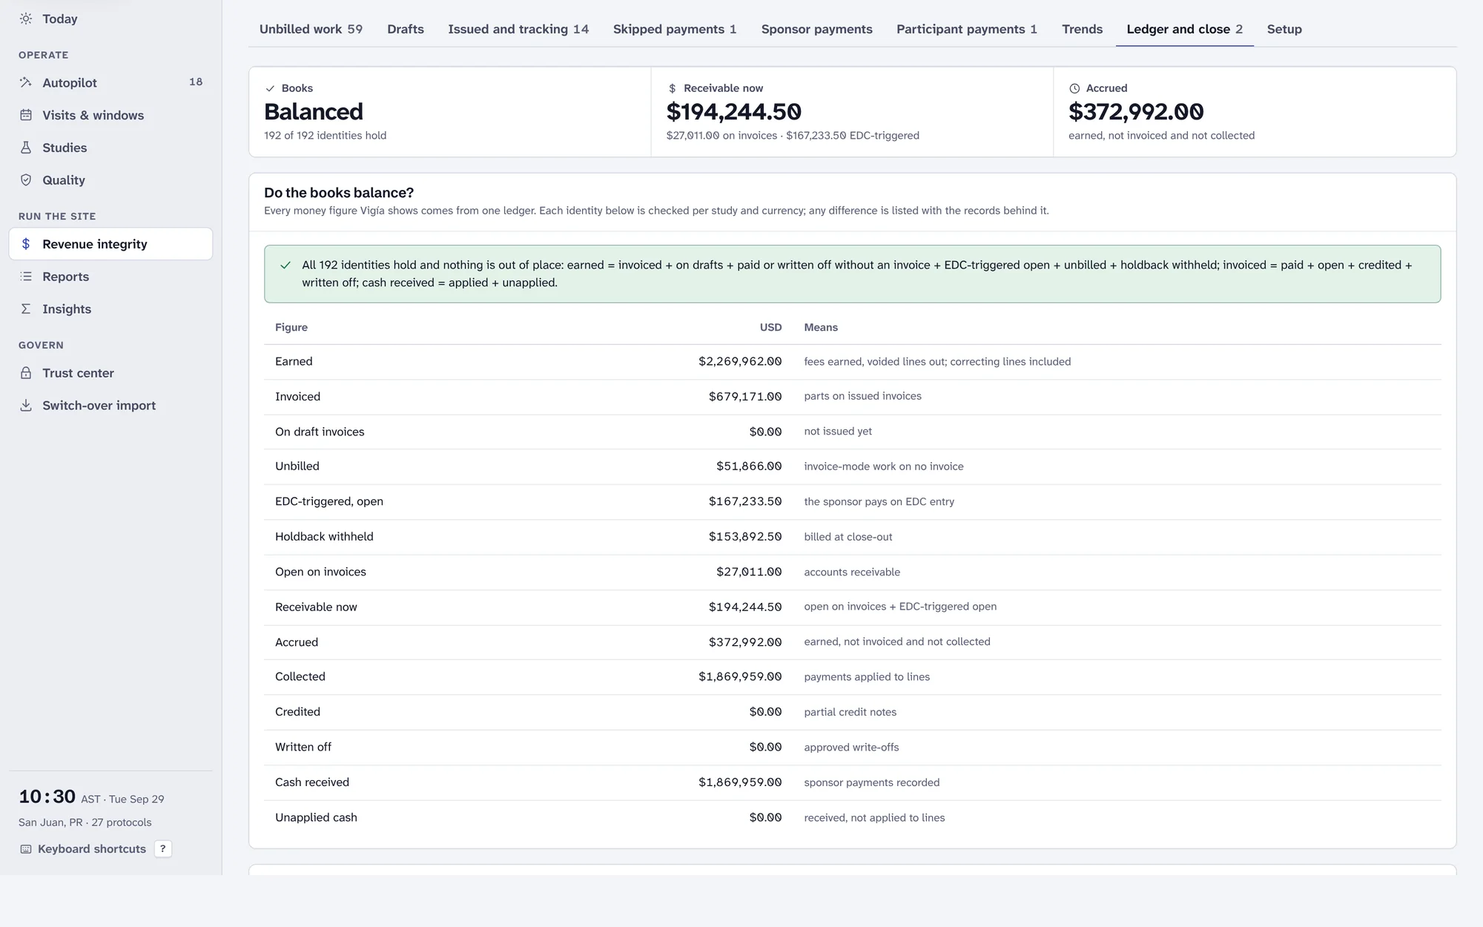The height and width of the screenshot is (927, 1483).
Task: Click the Reports list icon
Action: 26,277
